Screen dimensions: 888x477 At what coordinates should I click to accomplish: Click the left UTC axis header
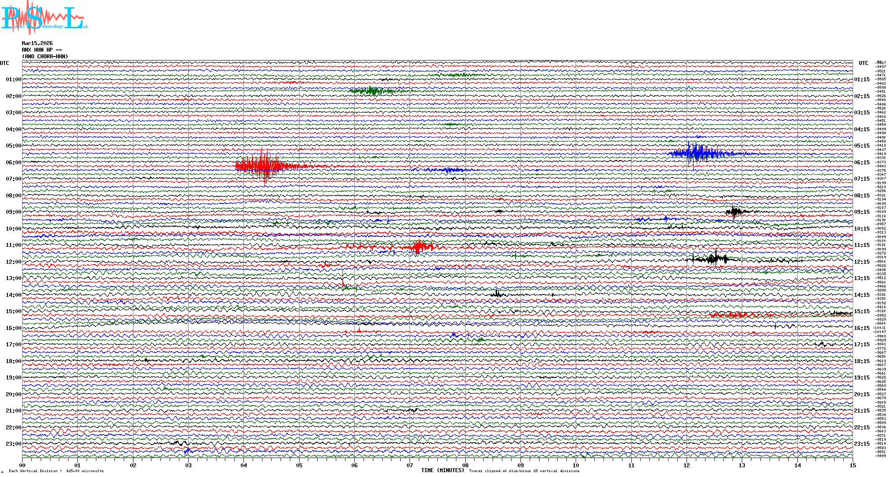click(x=4, y=63)
